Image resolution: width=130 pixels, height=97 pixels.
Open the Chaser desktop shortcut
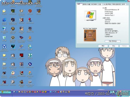(x=30, y=38)
